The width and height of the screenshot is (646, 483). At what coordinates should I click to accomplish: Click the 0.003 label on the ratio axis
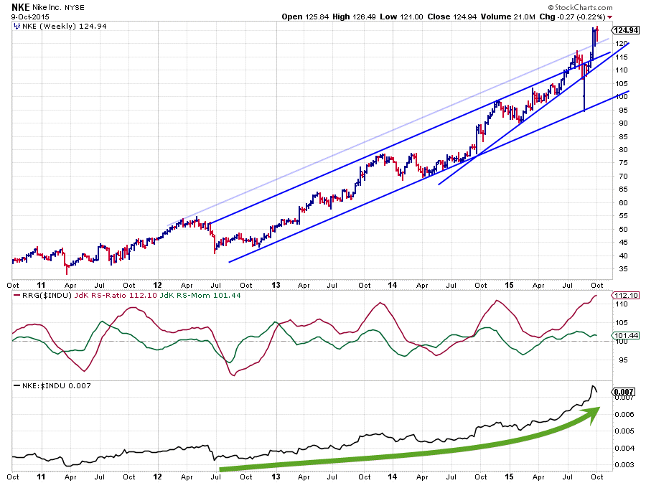coord(624,465)
